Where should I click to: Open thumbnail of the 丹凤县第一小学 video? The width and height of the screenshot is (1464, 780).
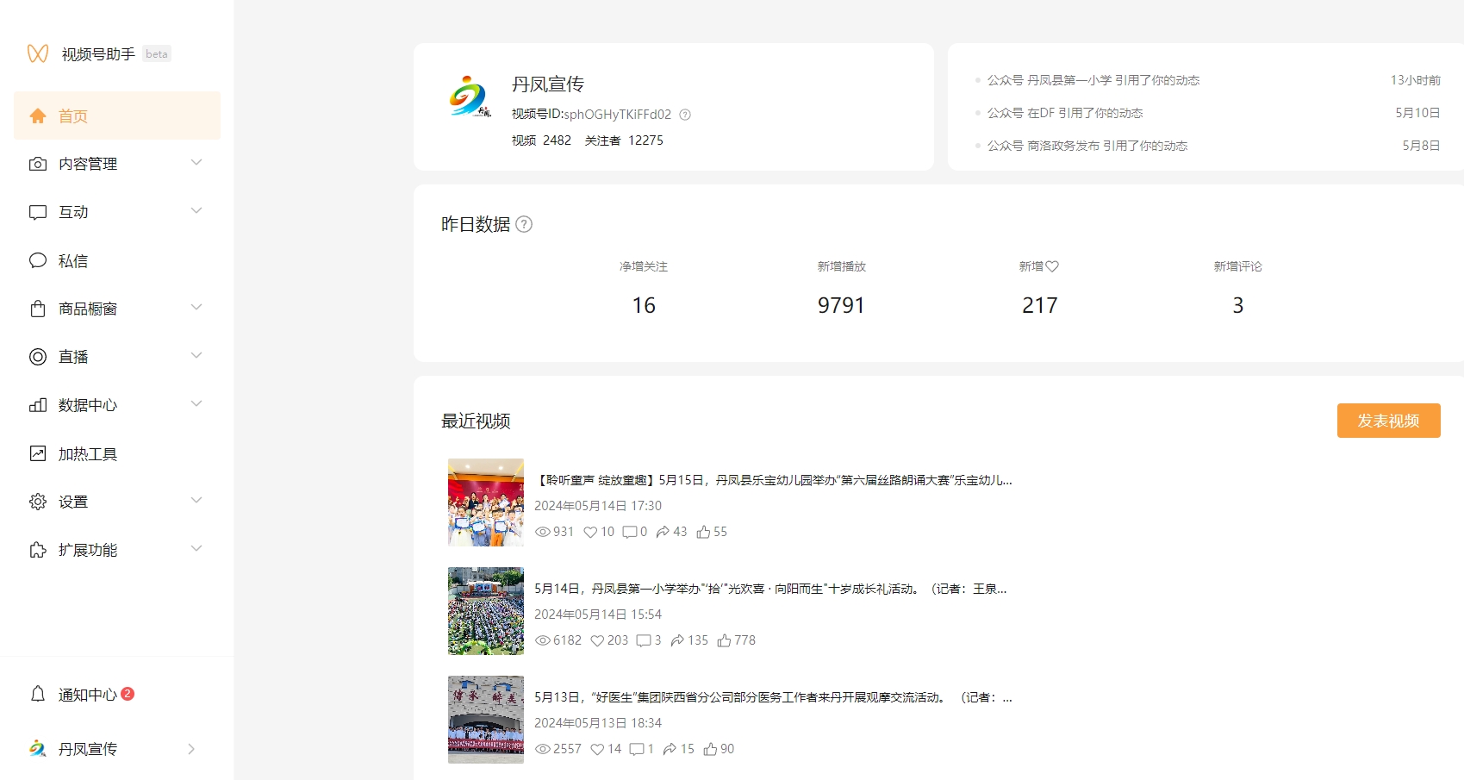pos(486,611)
